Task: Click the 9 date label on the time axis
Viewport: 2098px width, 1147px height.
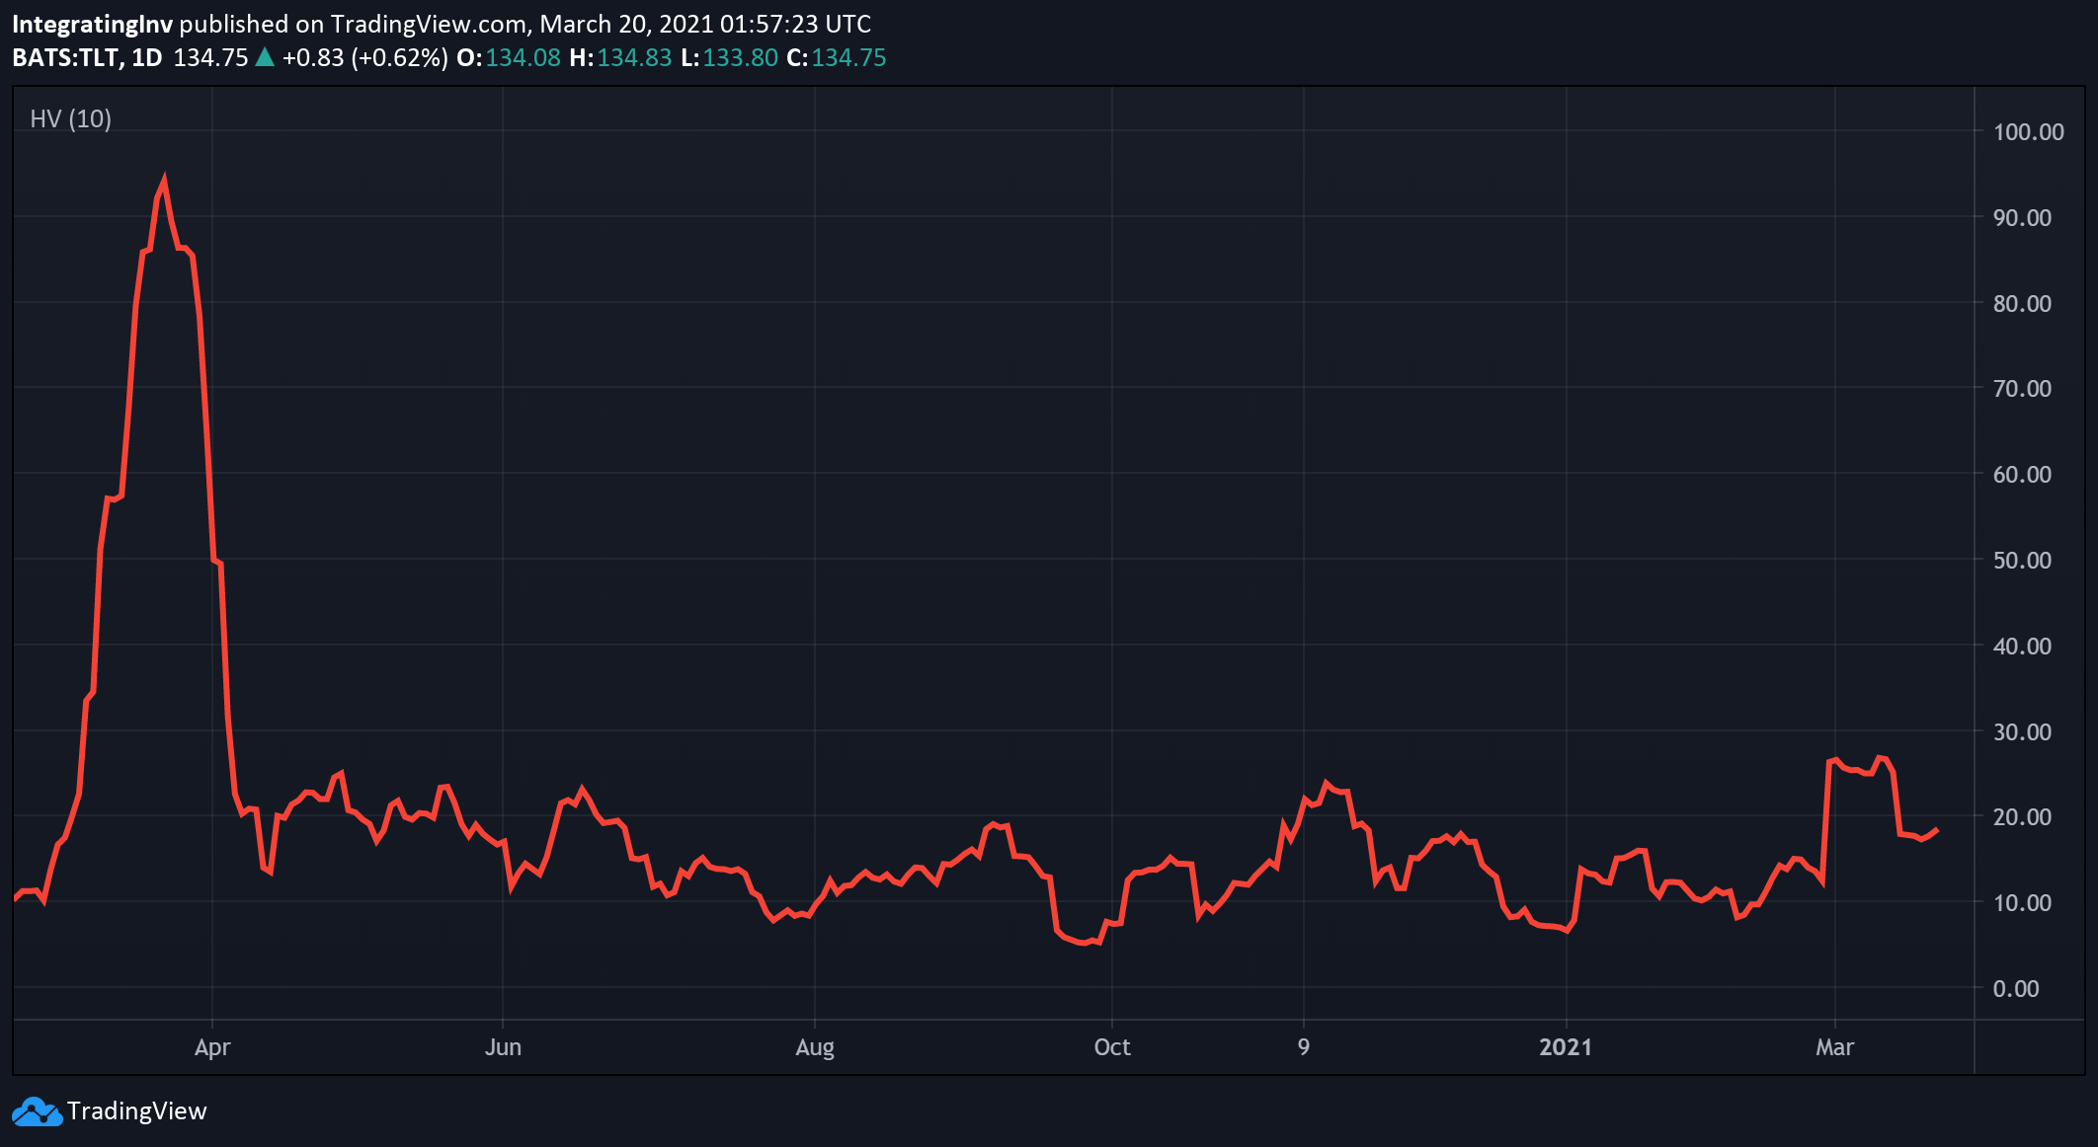Action: [x=1304, y=1047]
